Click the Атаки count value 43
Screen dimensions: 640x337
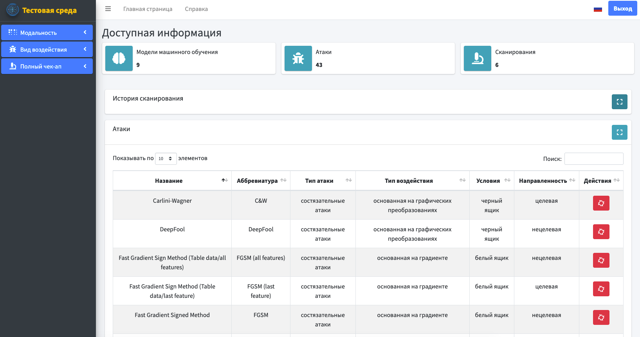pos(319,65)
